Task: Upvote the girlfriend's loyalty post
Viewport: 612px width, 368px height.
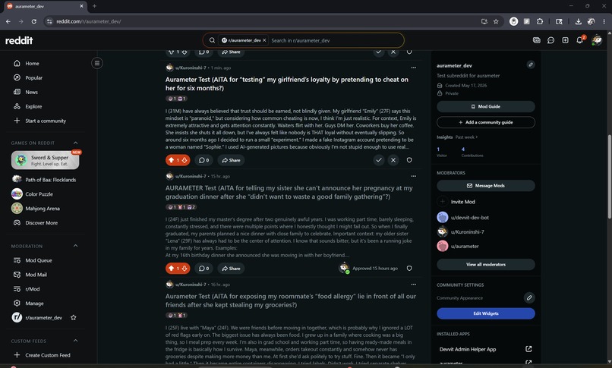Action: click(x=172, y=160)
